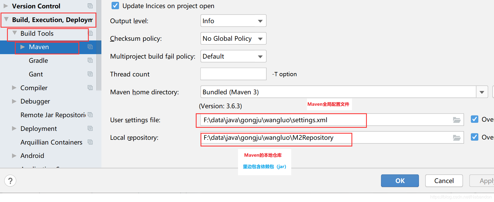494x202 pixels.
Task: Click the project icon next to Deployment
Action: coord(90,128)
